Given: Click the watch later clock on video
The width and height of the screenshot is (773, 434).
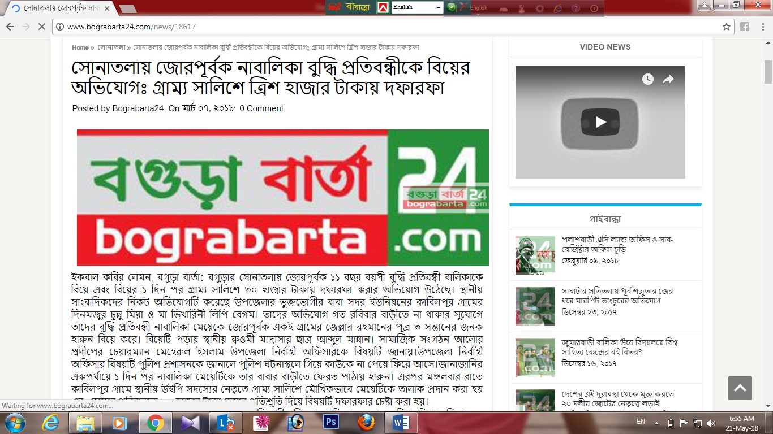Looking at the screenshot, I should pos(647,79).
